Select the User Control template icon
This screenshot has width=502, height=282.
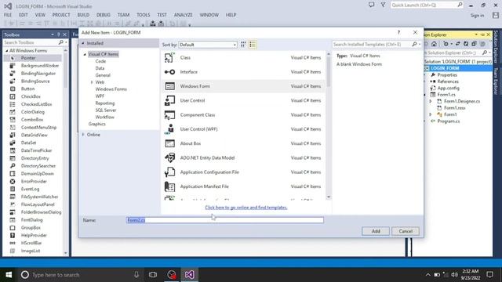(169, 100)
